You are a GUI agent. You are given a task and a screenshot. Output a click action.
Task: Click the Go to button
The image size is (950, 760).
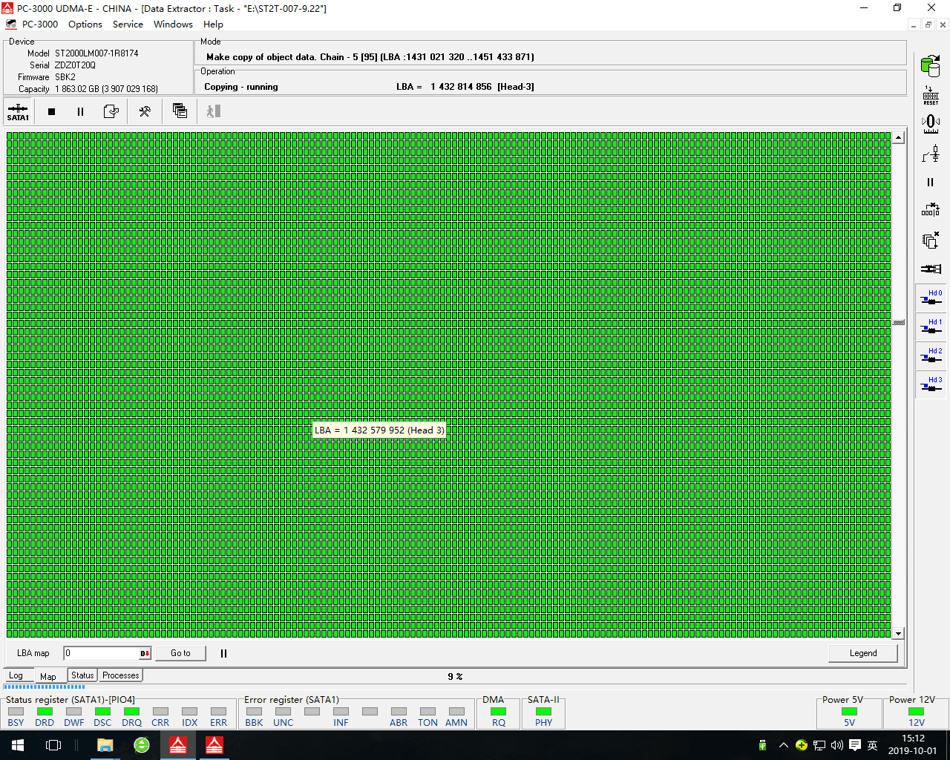click(x=180, y=653)
